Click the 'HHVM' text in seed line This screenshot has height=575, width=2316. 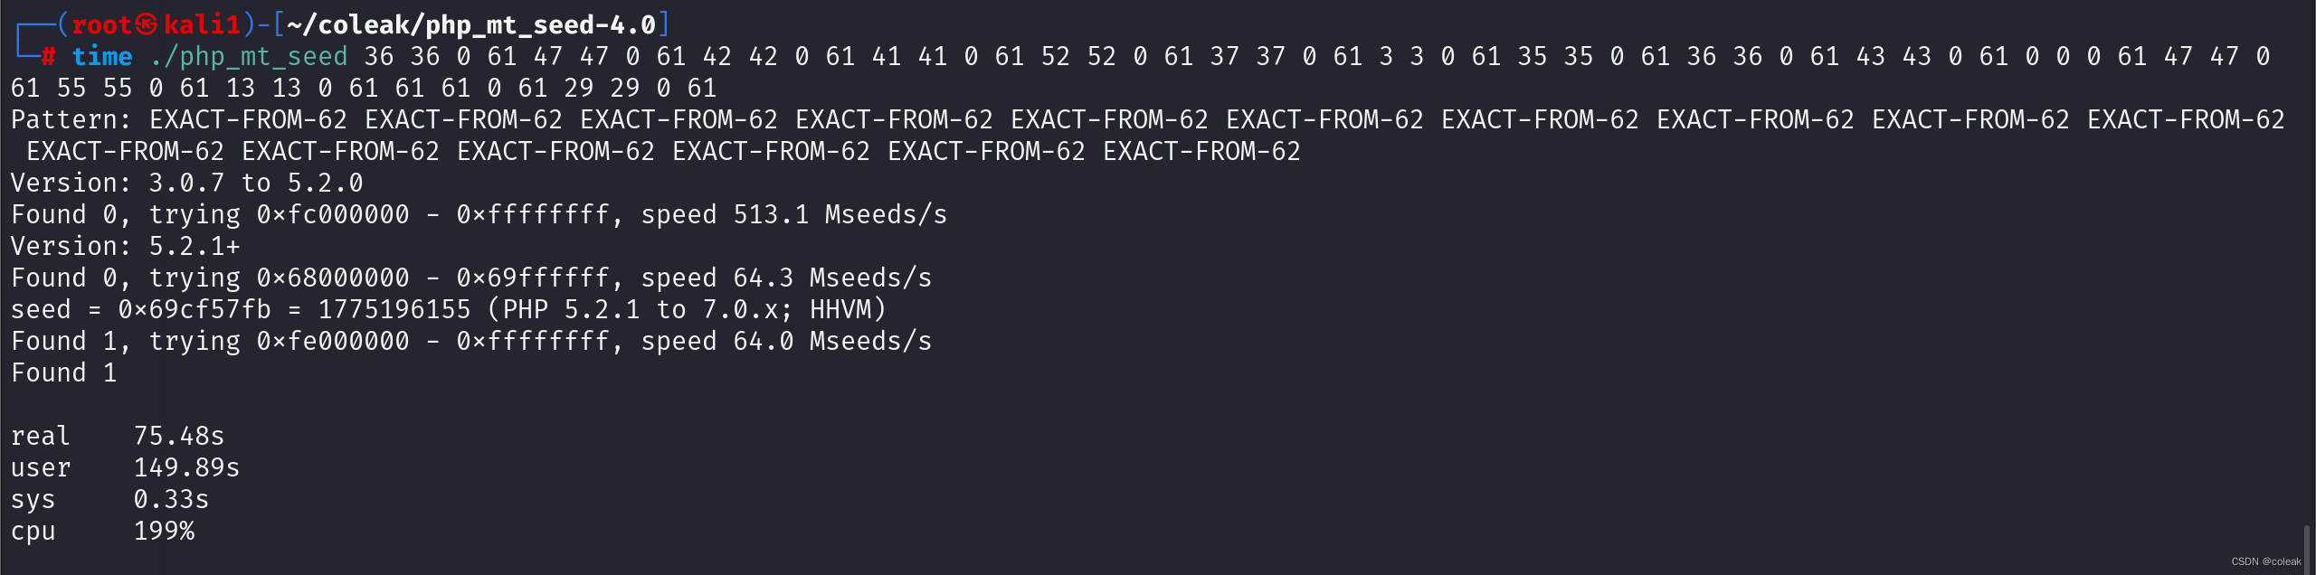click(x=840, y=310)
